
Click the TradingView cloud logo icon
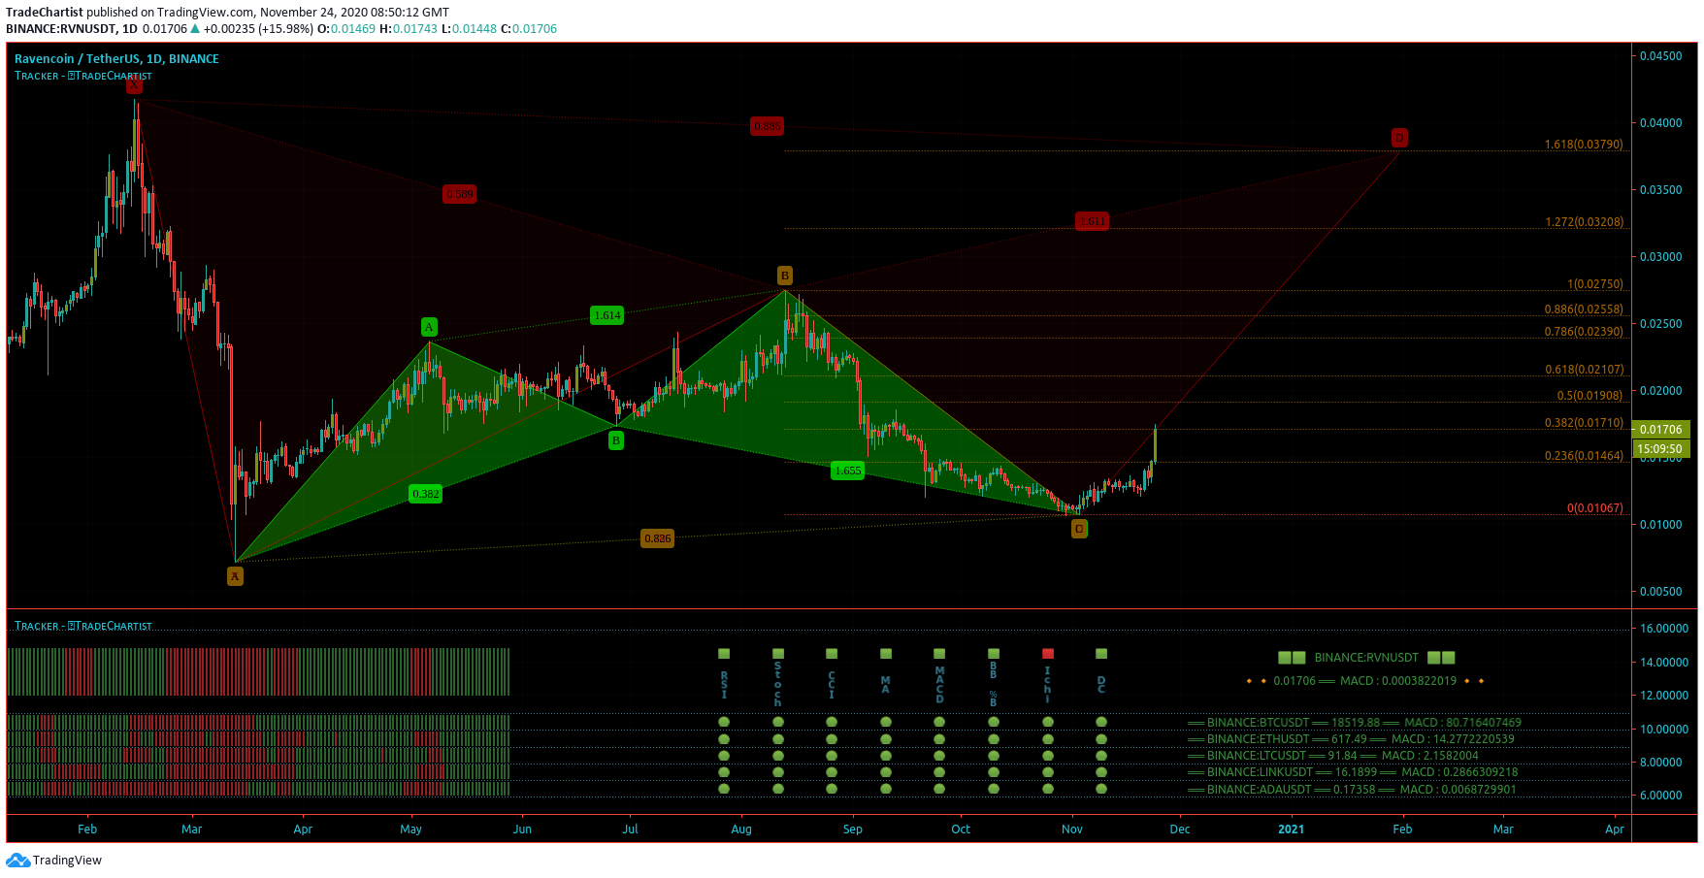[x=17, y=861]
